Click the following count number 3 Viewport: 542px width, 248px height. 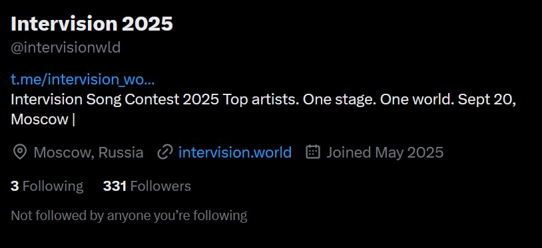click(x=15, y=186)
